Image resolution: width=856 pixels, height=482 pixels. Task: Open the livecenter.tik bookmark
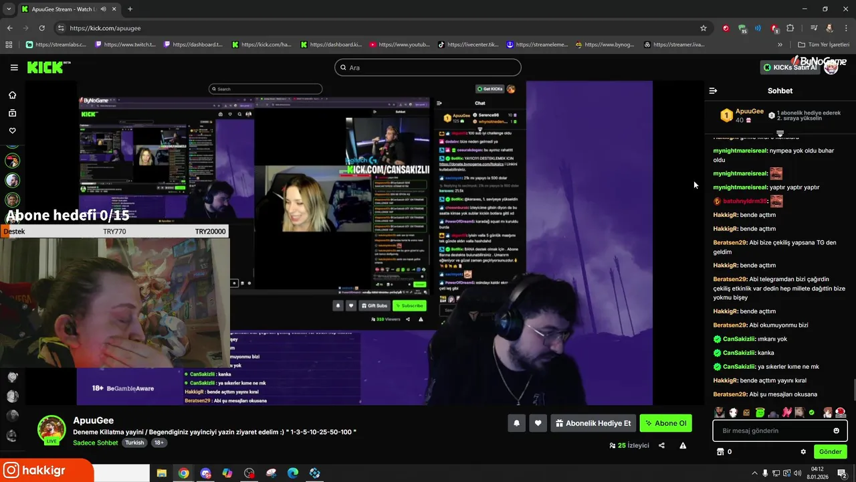pos(468,45)
